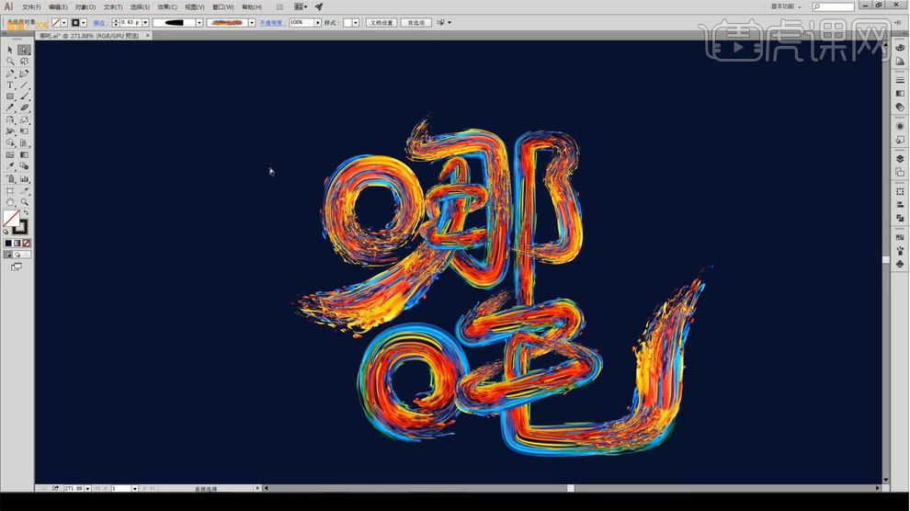910x511 pixels.
Task: Set paint mode to Gradient
Action: (x=17, y=243)
